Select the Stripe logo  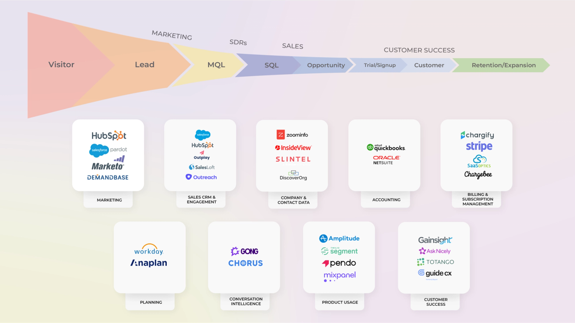479,146
